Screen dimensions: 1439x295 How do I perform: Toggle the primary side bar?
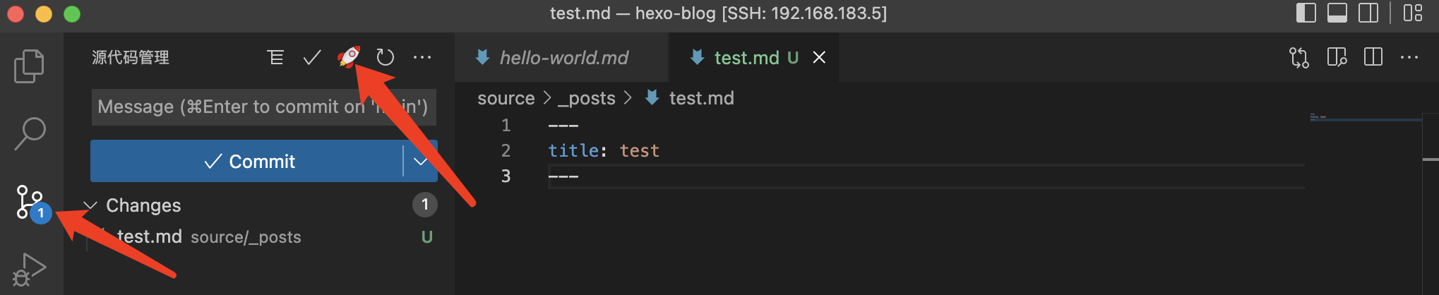[x=1306, y=13]
